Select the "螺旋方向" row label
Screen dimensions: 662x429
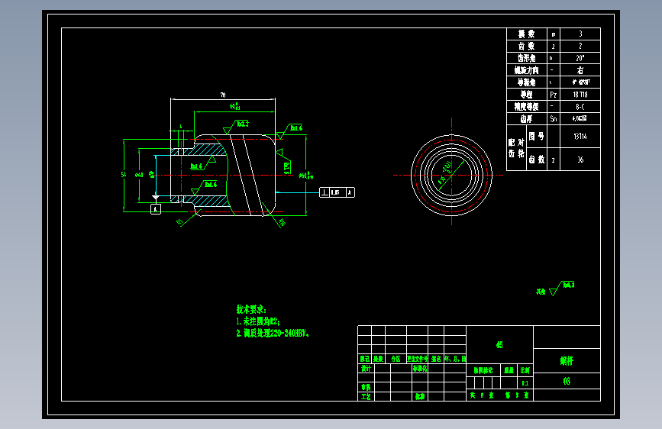[527, 70]
